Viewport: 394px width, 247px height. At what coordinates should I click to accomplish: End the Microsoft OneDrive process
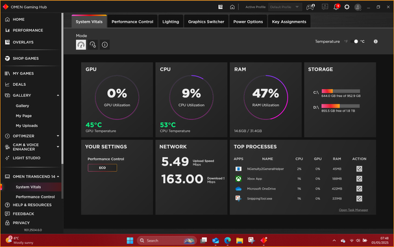point(359,188)
